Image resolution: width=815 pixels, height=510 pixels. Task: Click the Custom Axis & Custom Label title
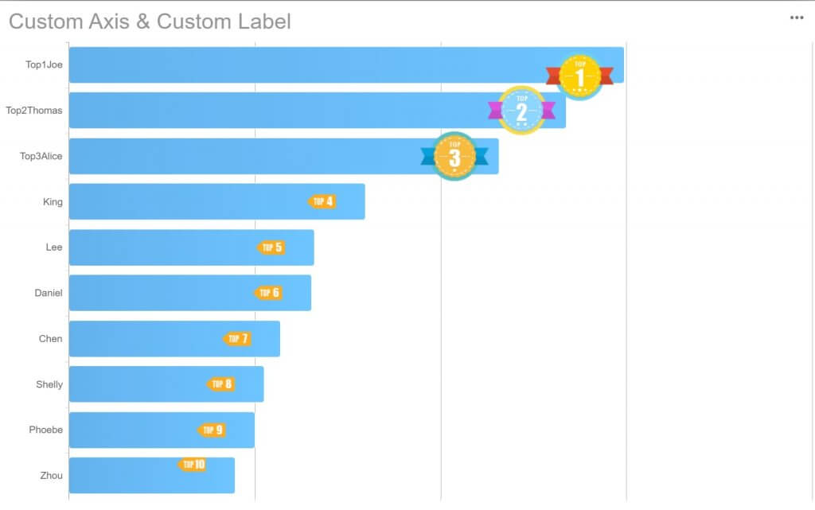(150, 21)
